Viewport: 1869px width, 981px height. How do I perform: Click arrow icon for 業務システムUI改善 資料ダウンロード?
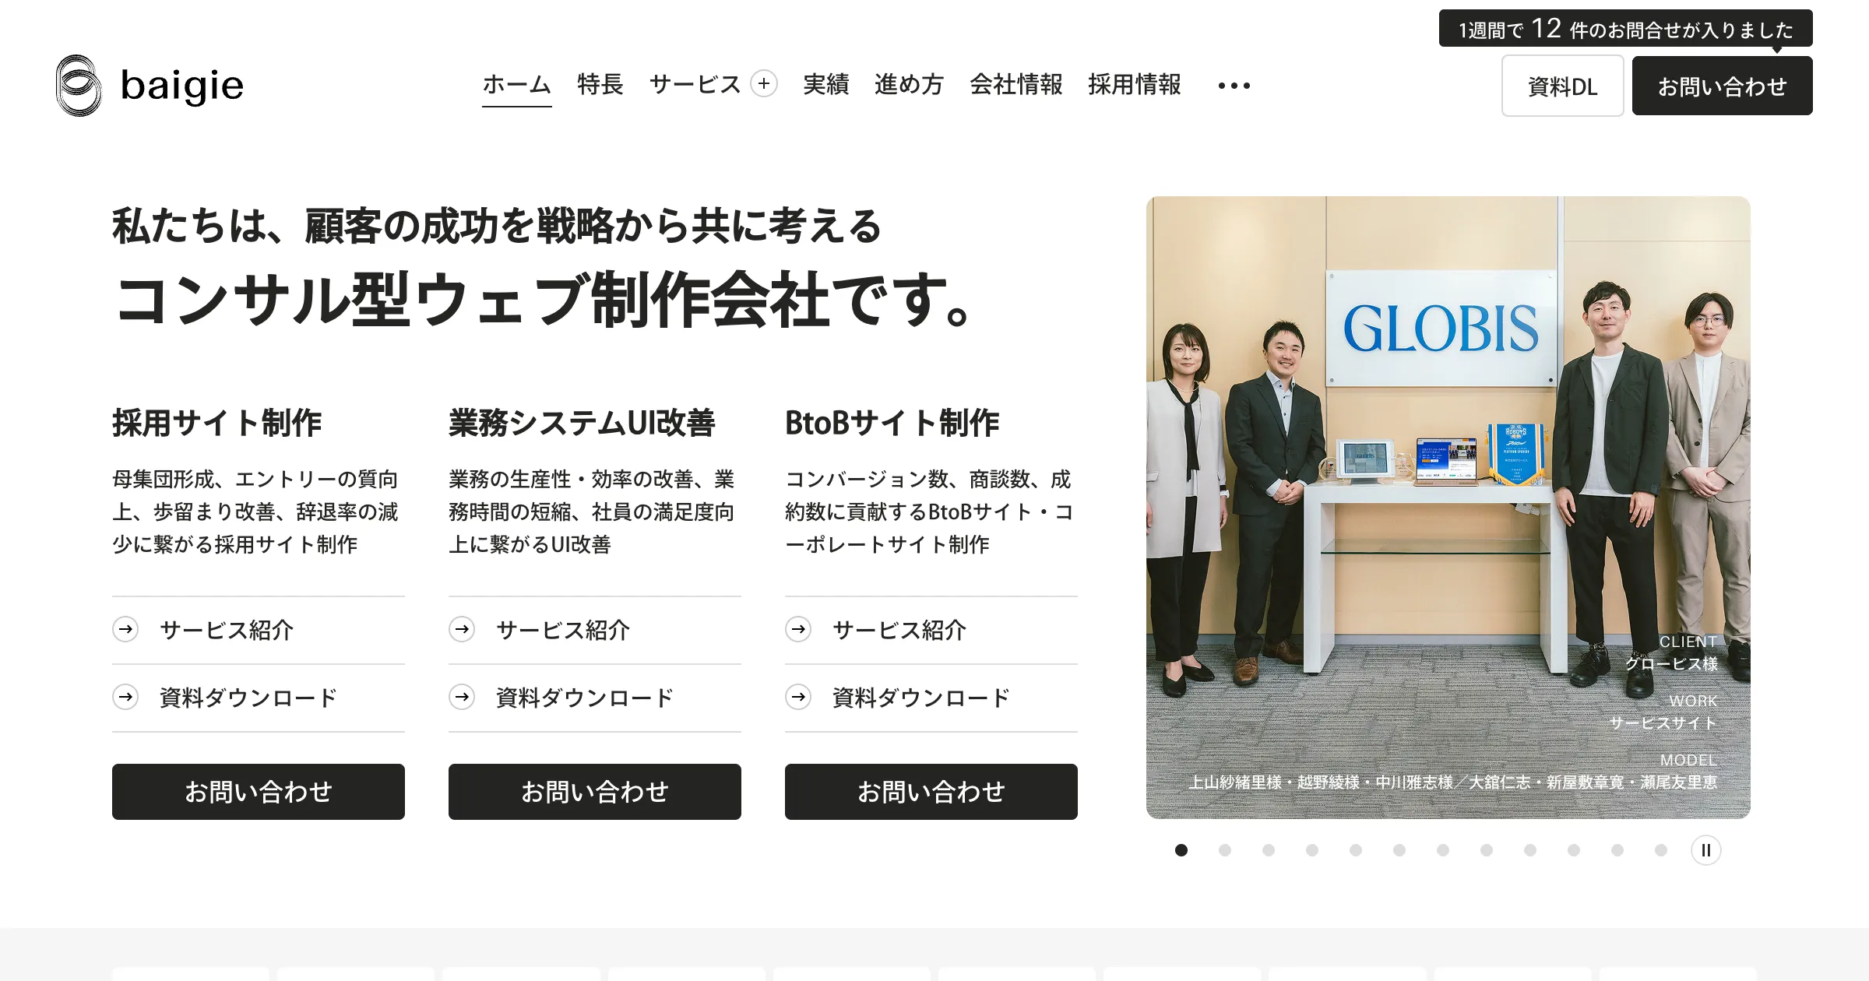coord(462,697)
